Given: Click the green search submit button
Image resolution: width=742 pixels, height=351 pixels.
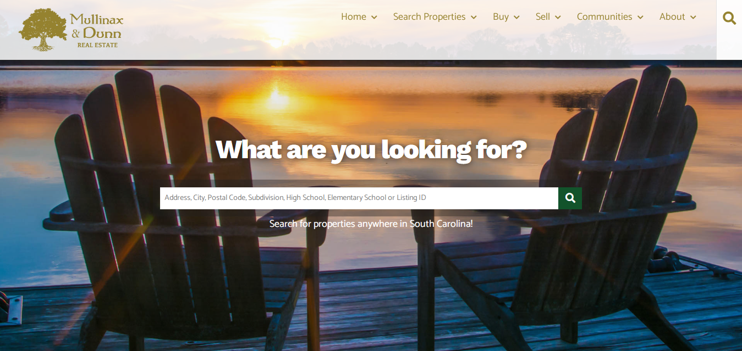Looking at the screenshot, I should coord(570,198).
